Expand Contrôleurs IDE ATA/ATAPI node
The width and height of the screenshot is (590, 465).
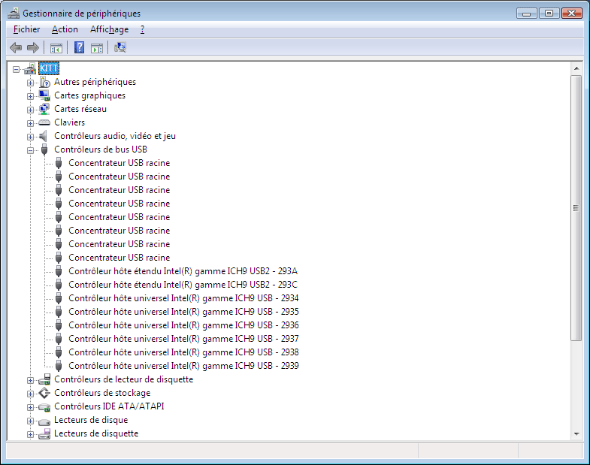[x=30, y=407]
